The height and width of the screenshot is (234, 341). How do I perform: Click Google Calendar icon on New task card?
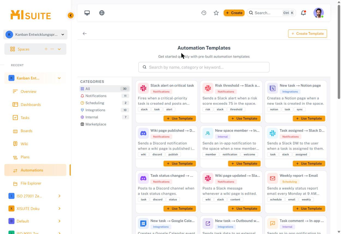[143, 223]
